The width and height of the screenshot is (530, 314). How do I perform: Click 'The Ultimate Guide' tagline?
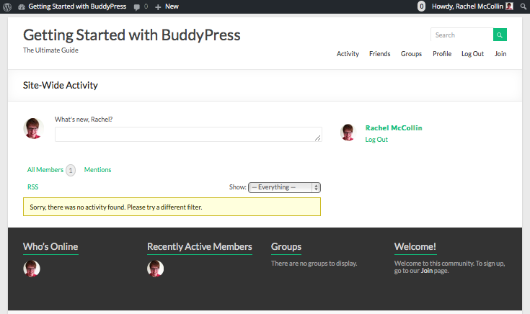pos(50,50)
